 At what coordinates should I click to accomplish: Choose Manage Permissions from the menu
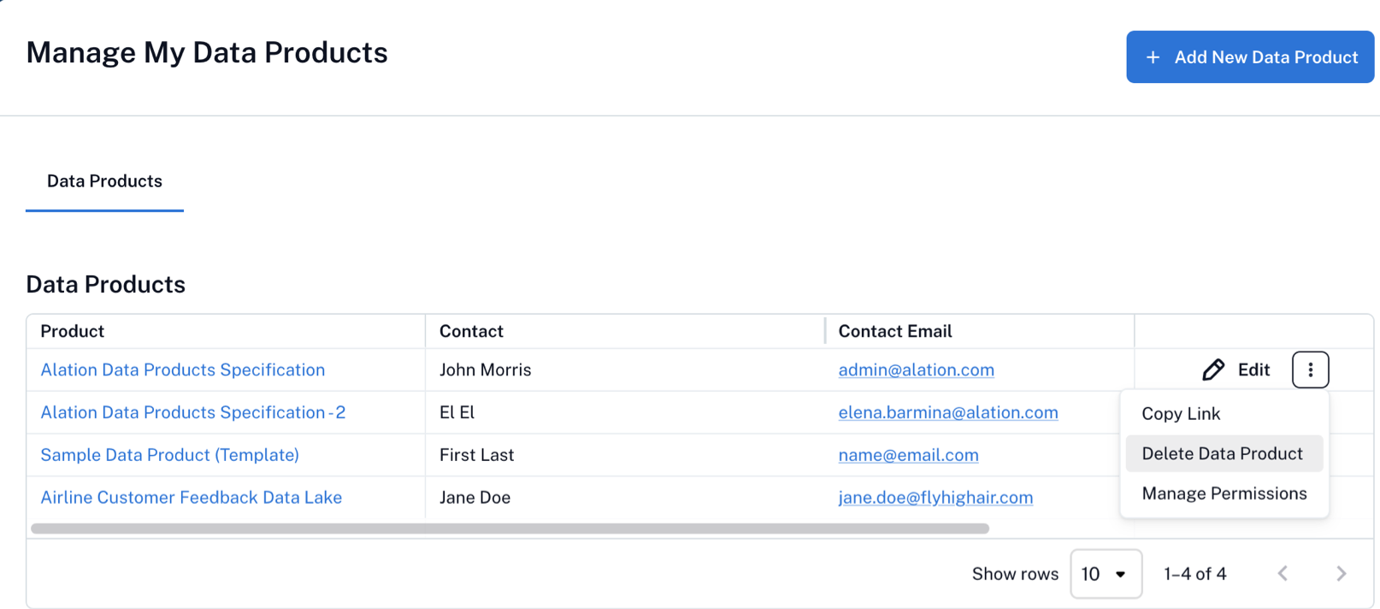click(1224, 494)
